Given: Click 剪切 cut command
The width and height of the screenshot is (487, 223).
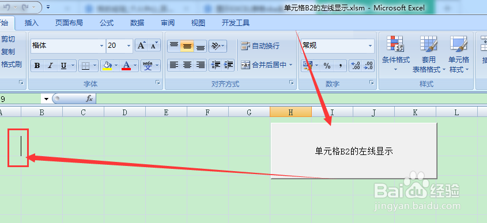Looking at the screenshot, I should tap(7, 39).
